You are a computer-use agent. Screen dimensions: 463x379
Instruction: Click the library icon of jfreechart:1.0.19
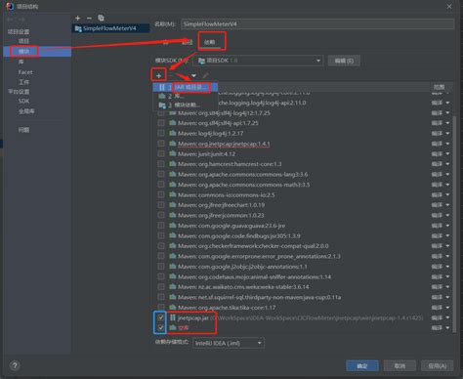[x=173, y=205]
